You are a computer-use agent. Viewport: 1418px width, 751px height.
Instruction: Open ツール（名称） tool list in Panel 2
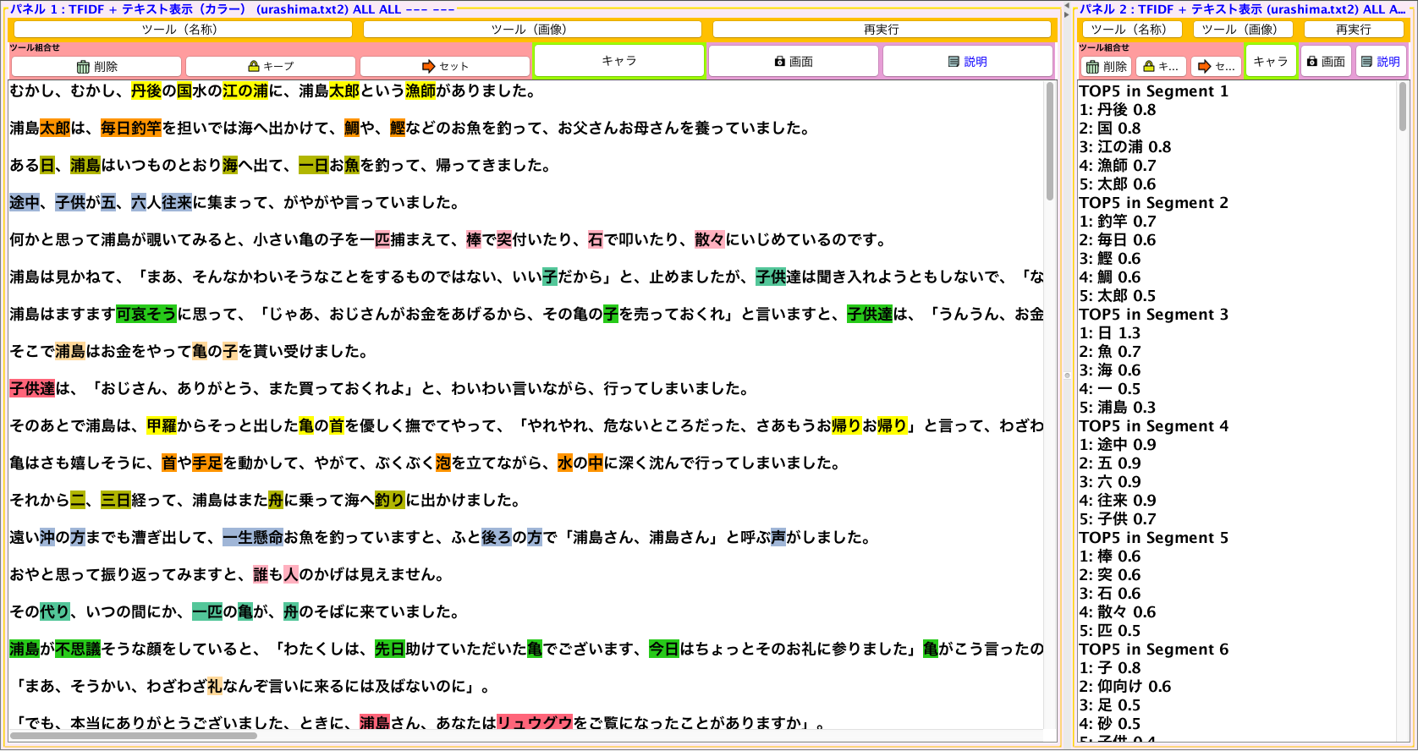1132,30
